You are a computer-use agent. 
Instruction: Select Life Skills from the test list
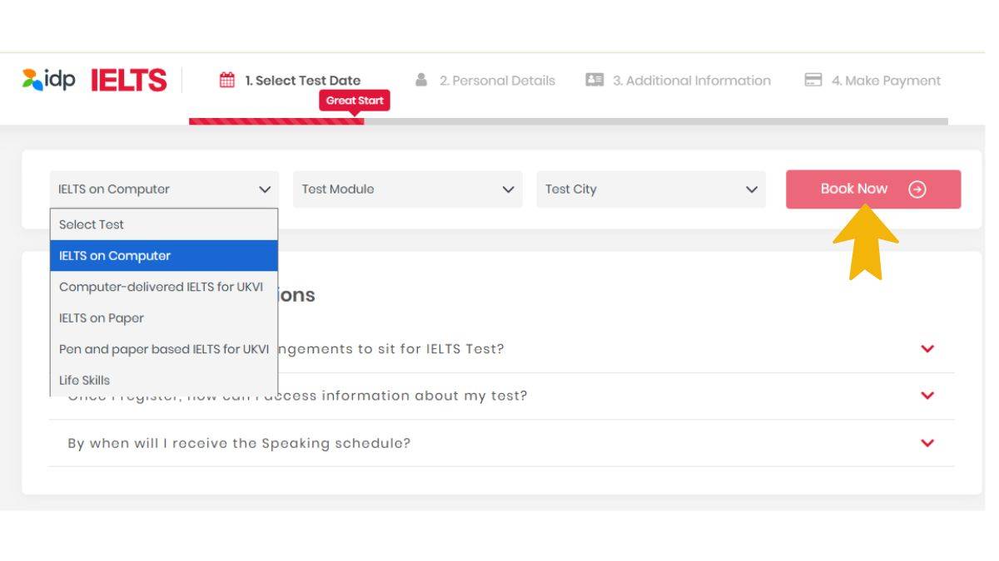tap(86, 380)
